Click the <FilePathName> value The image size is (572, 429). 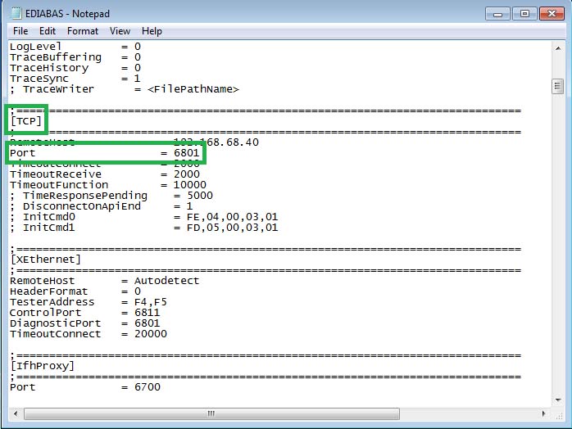click(193, 89)
